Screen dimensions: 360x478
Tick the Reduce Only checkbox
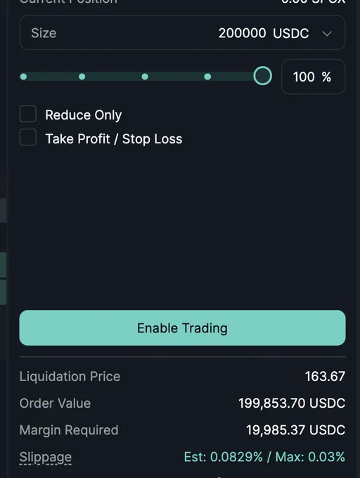click(27, 114)
